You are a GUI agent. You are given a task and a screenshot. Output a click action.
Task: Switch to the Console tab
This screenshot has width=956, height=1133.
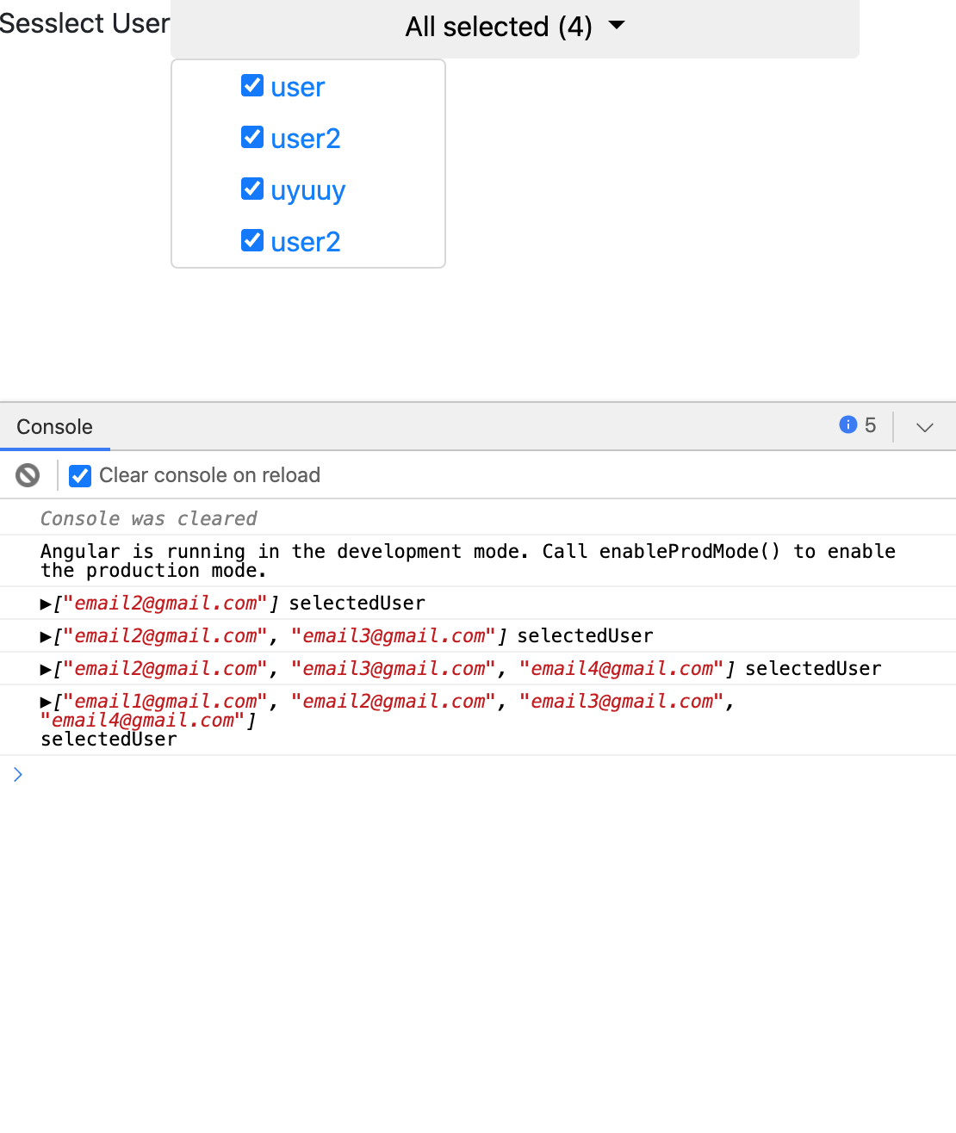54,427
